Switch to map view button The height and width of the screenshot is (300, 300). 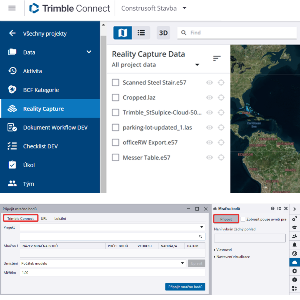click(122, 33)
